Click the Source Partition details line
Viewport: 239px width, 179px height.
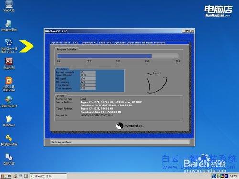pyautogui.click(x=111, y=102)
